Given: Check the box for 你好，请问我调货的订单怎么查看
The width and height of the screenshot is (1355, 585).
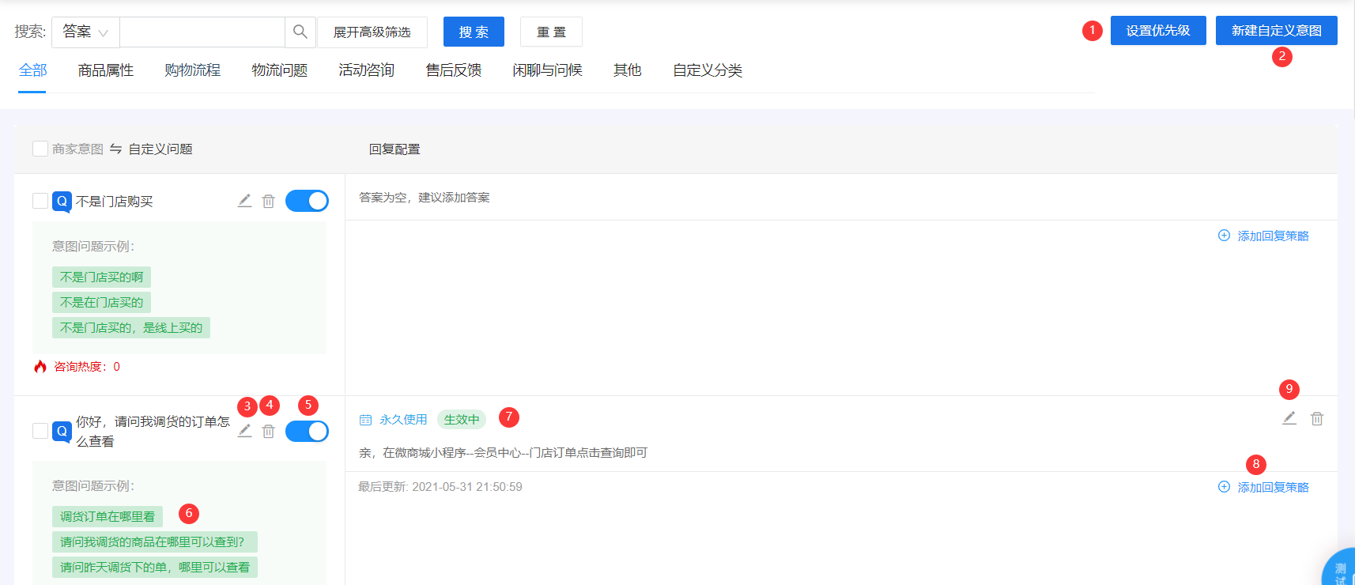Looking at the screenshot, I should click(40, 431).
